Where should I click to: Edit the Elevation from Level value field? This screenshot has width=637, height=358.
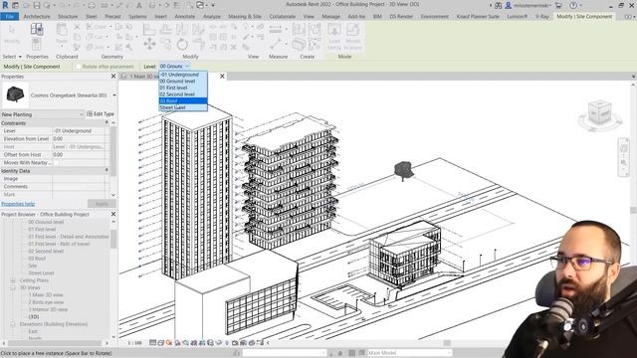(x=79, y=139)
